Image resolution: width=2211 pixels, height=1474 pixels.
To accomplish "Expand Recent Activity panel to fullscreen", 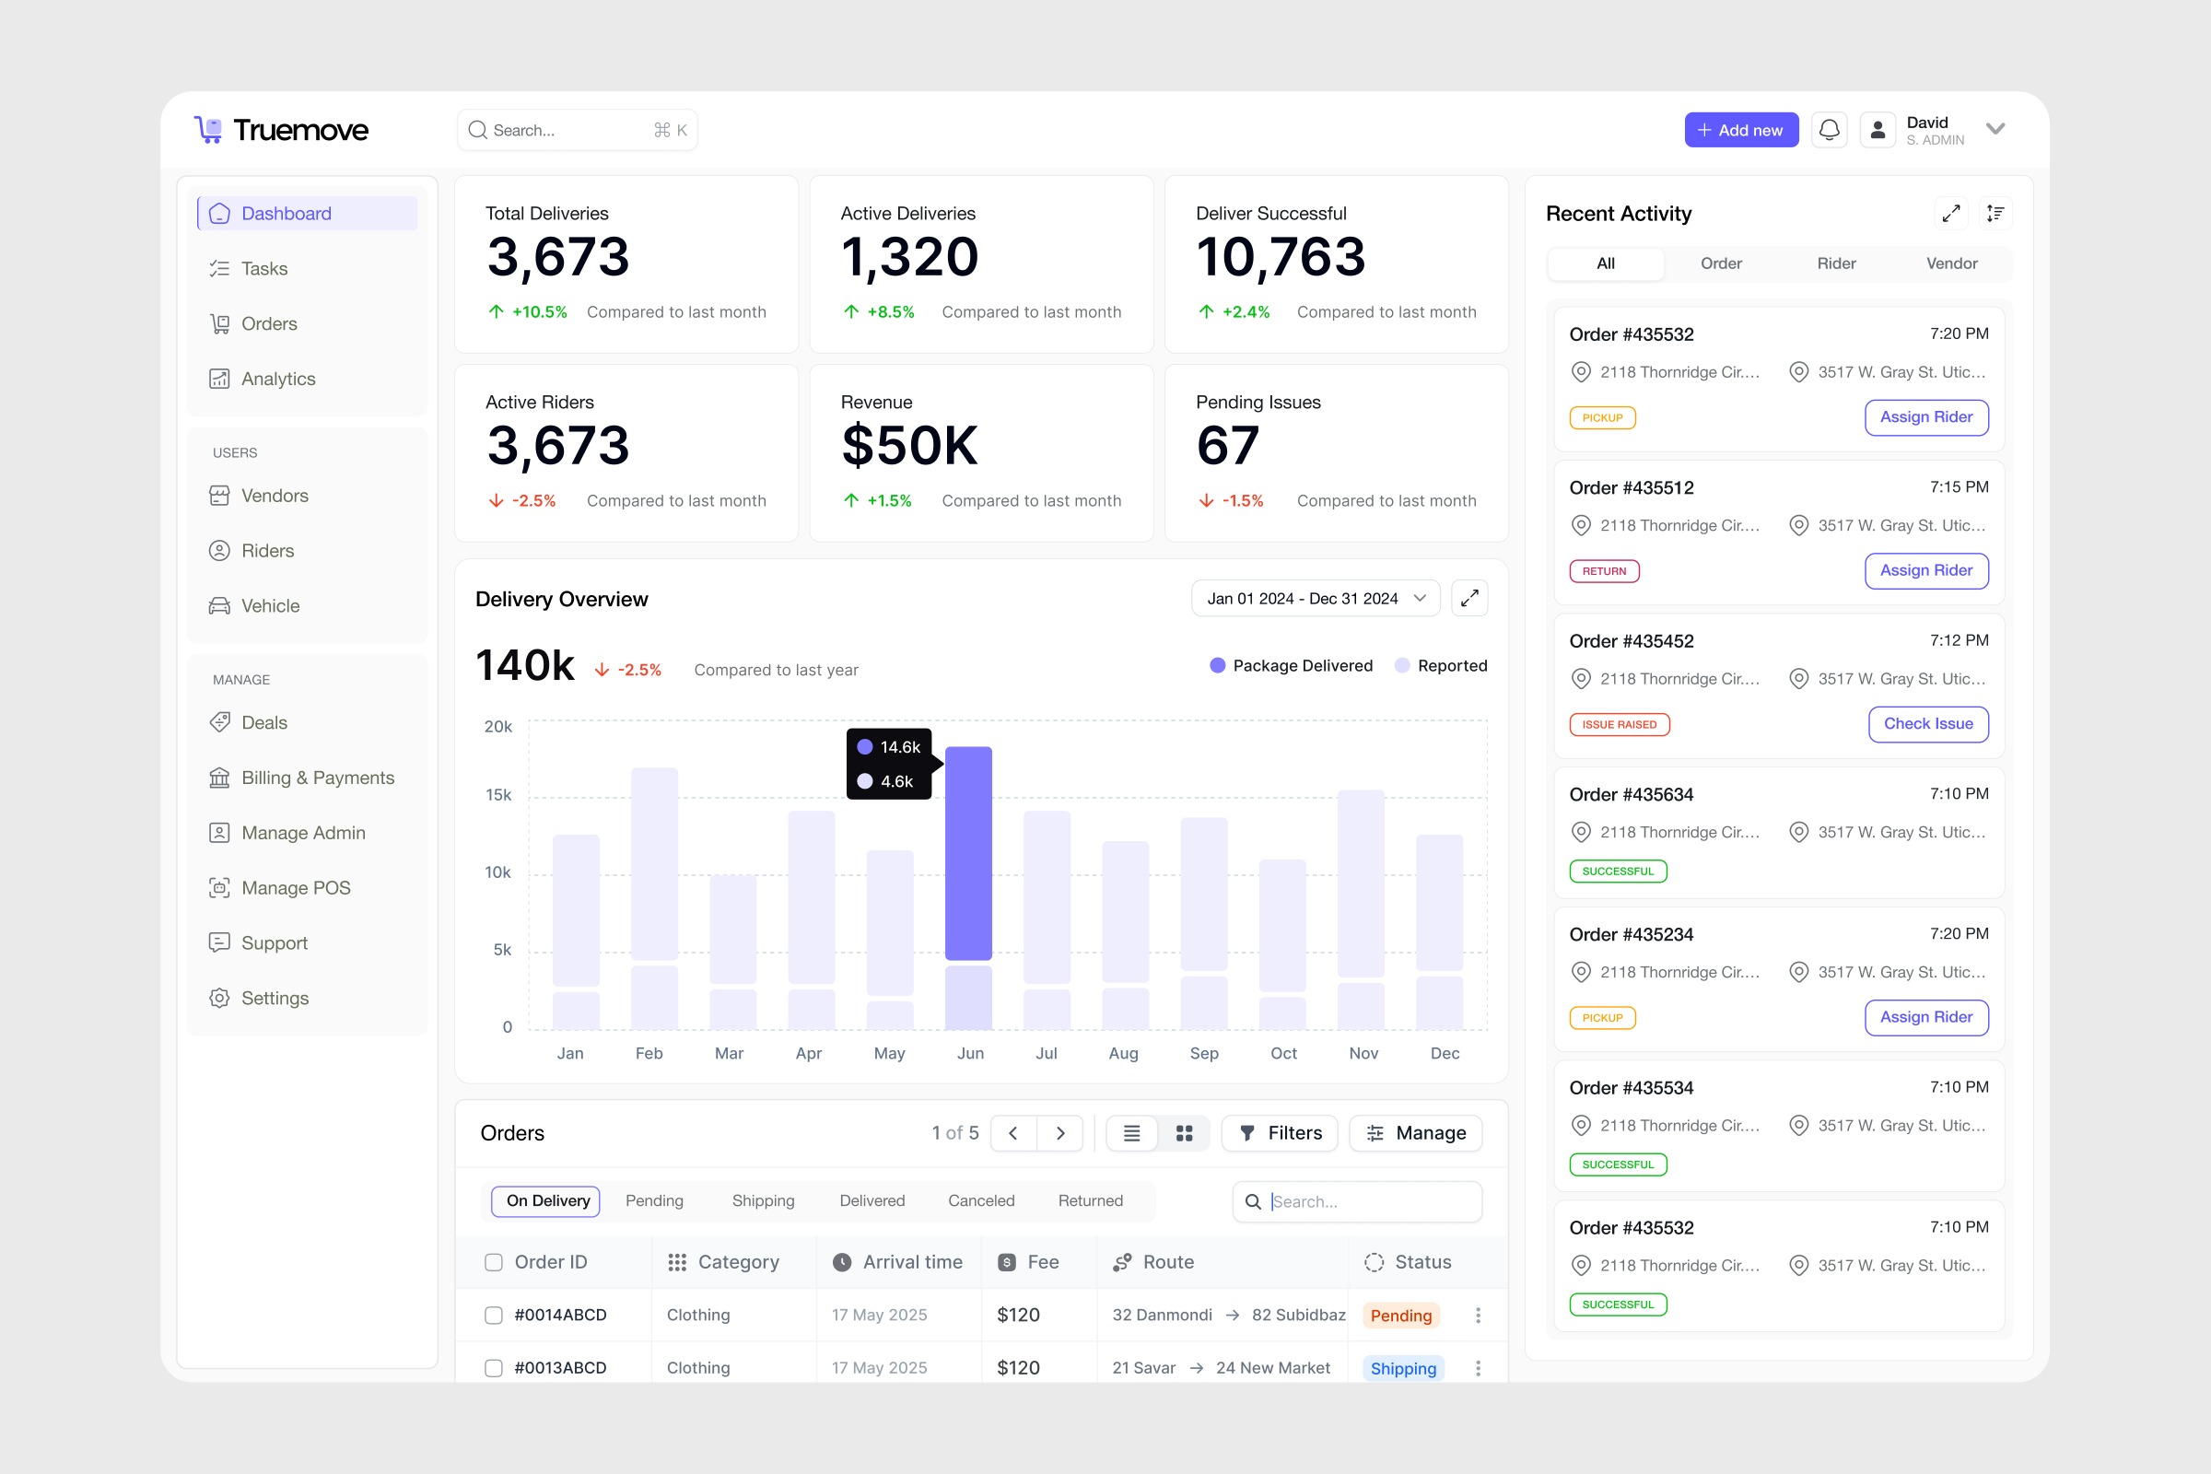I will 1950,214.
